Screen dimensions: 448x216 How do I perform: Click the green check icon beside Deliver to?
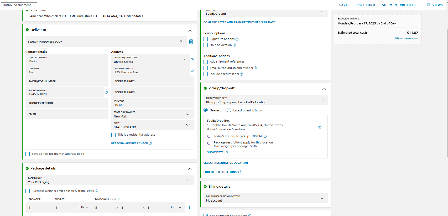(x=27, y=30)
